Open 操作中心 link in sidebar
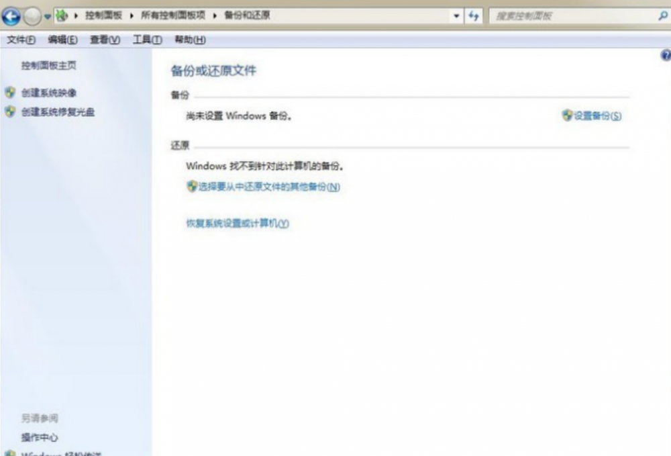The width and height of the screenshot is (671, 456). pos(40,437)
